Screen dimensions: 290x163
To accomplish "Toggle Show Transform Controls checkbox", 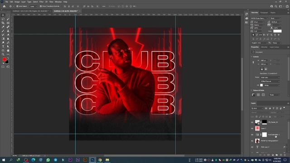I will pyautogui.click(x=41, y=6).
